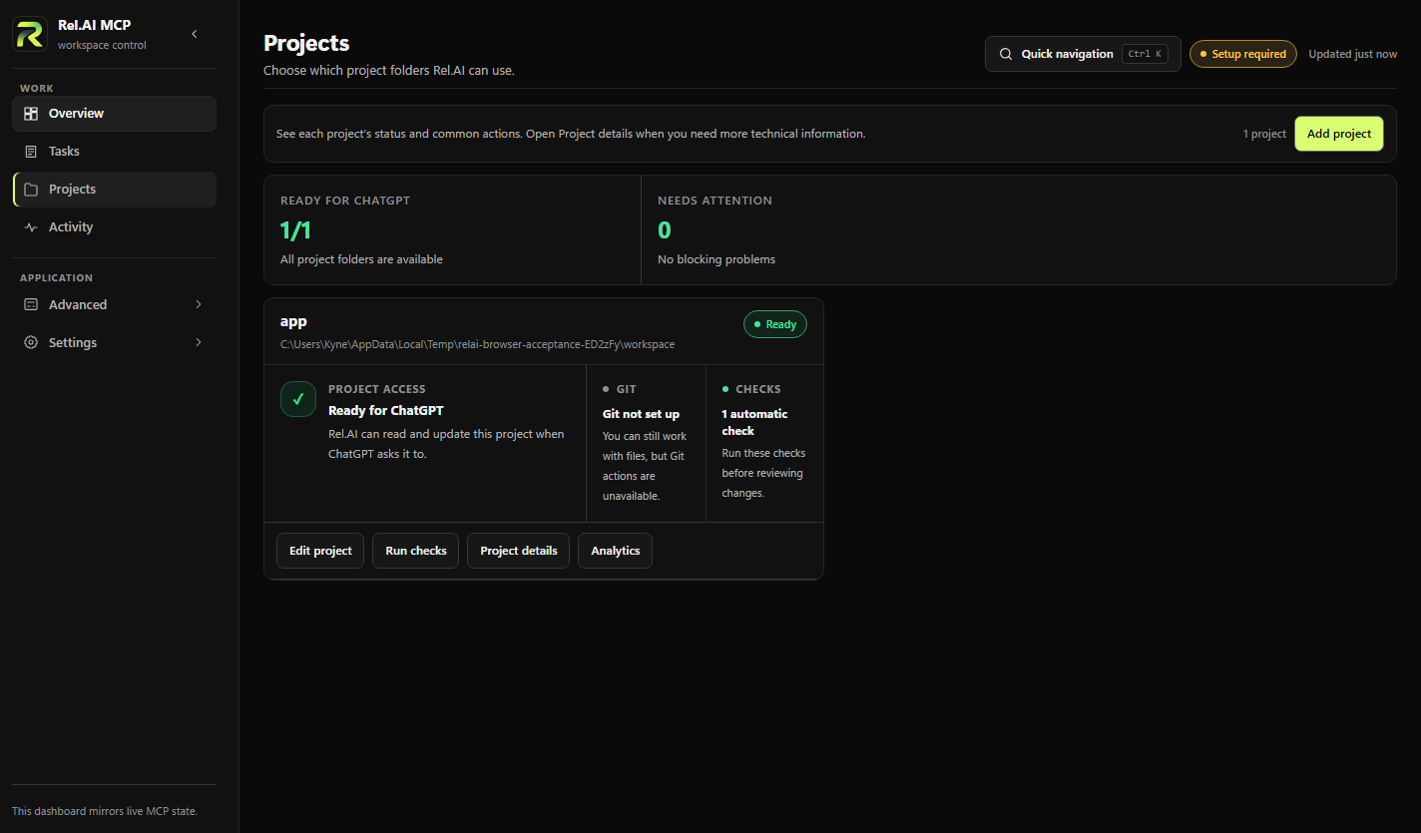This screenshot has height=833, width=1421.
Task: Click the app project name
Action: point(293,321)
